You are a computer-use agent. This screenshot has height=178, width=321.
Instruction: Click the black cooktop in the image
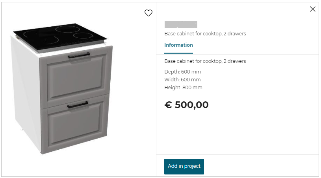click(59, 35)
